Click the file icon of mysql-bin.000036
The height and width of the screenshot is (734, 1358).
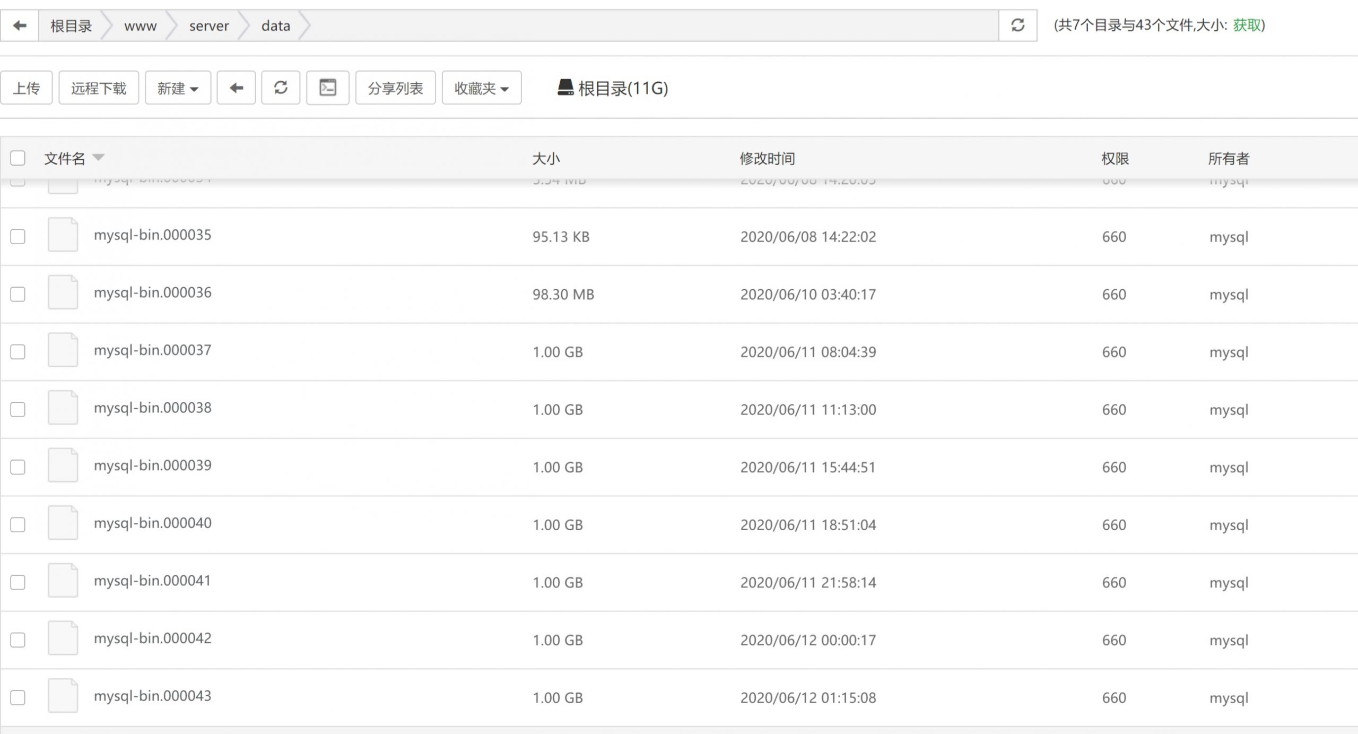[x=63, y=292]
